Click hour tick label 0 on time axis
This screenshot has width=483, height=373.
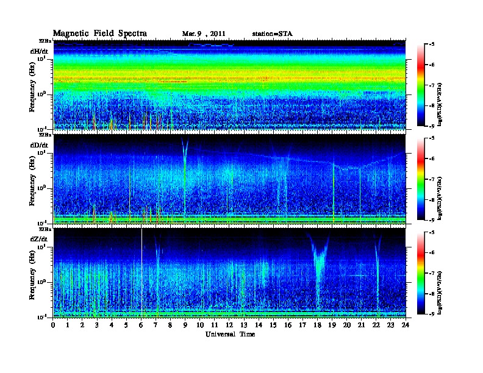coord(53,325)
